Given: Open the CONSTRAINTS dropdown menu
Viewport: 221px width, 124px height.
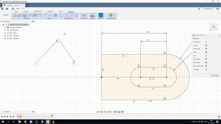Looking at the screenshot, I should [69, 18].
